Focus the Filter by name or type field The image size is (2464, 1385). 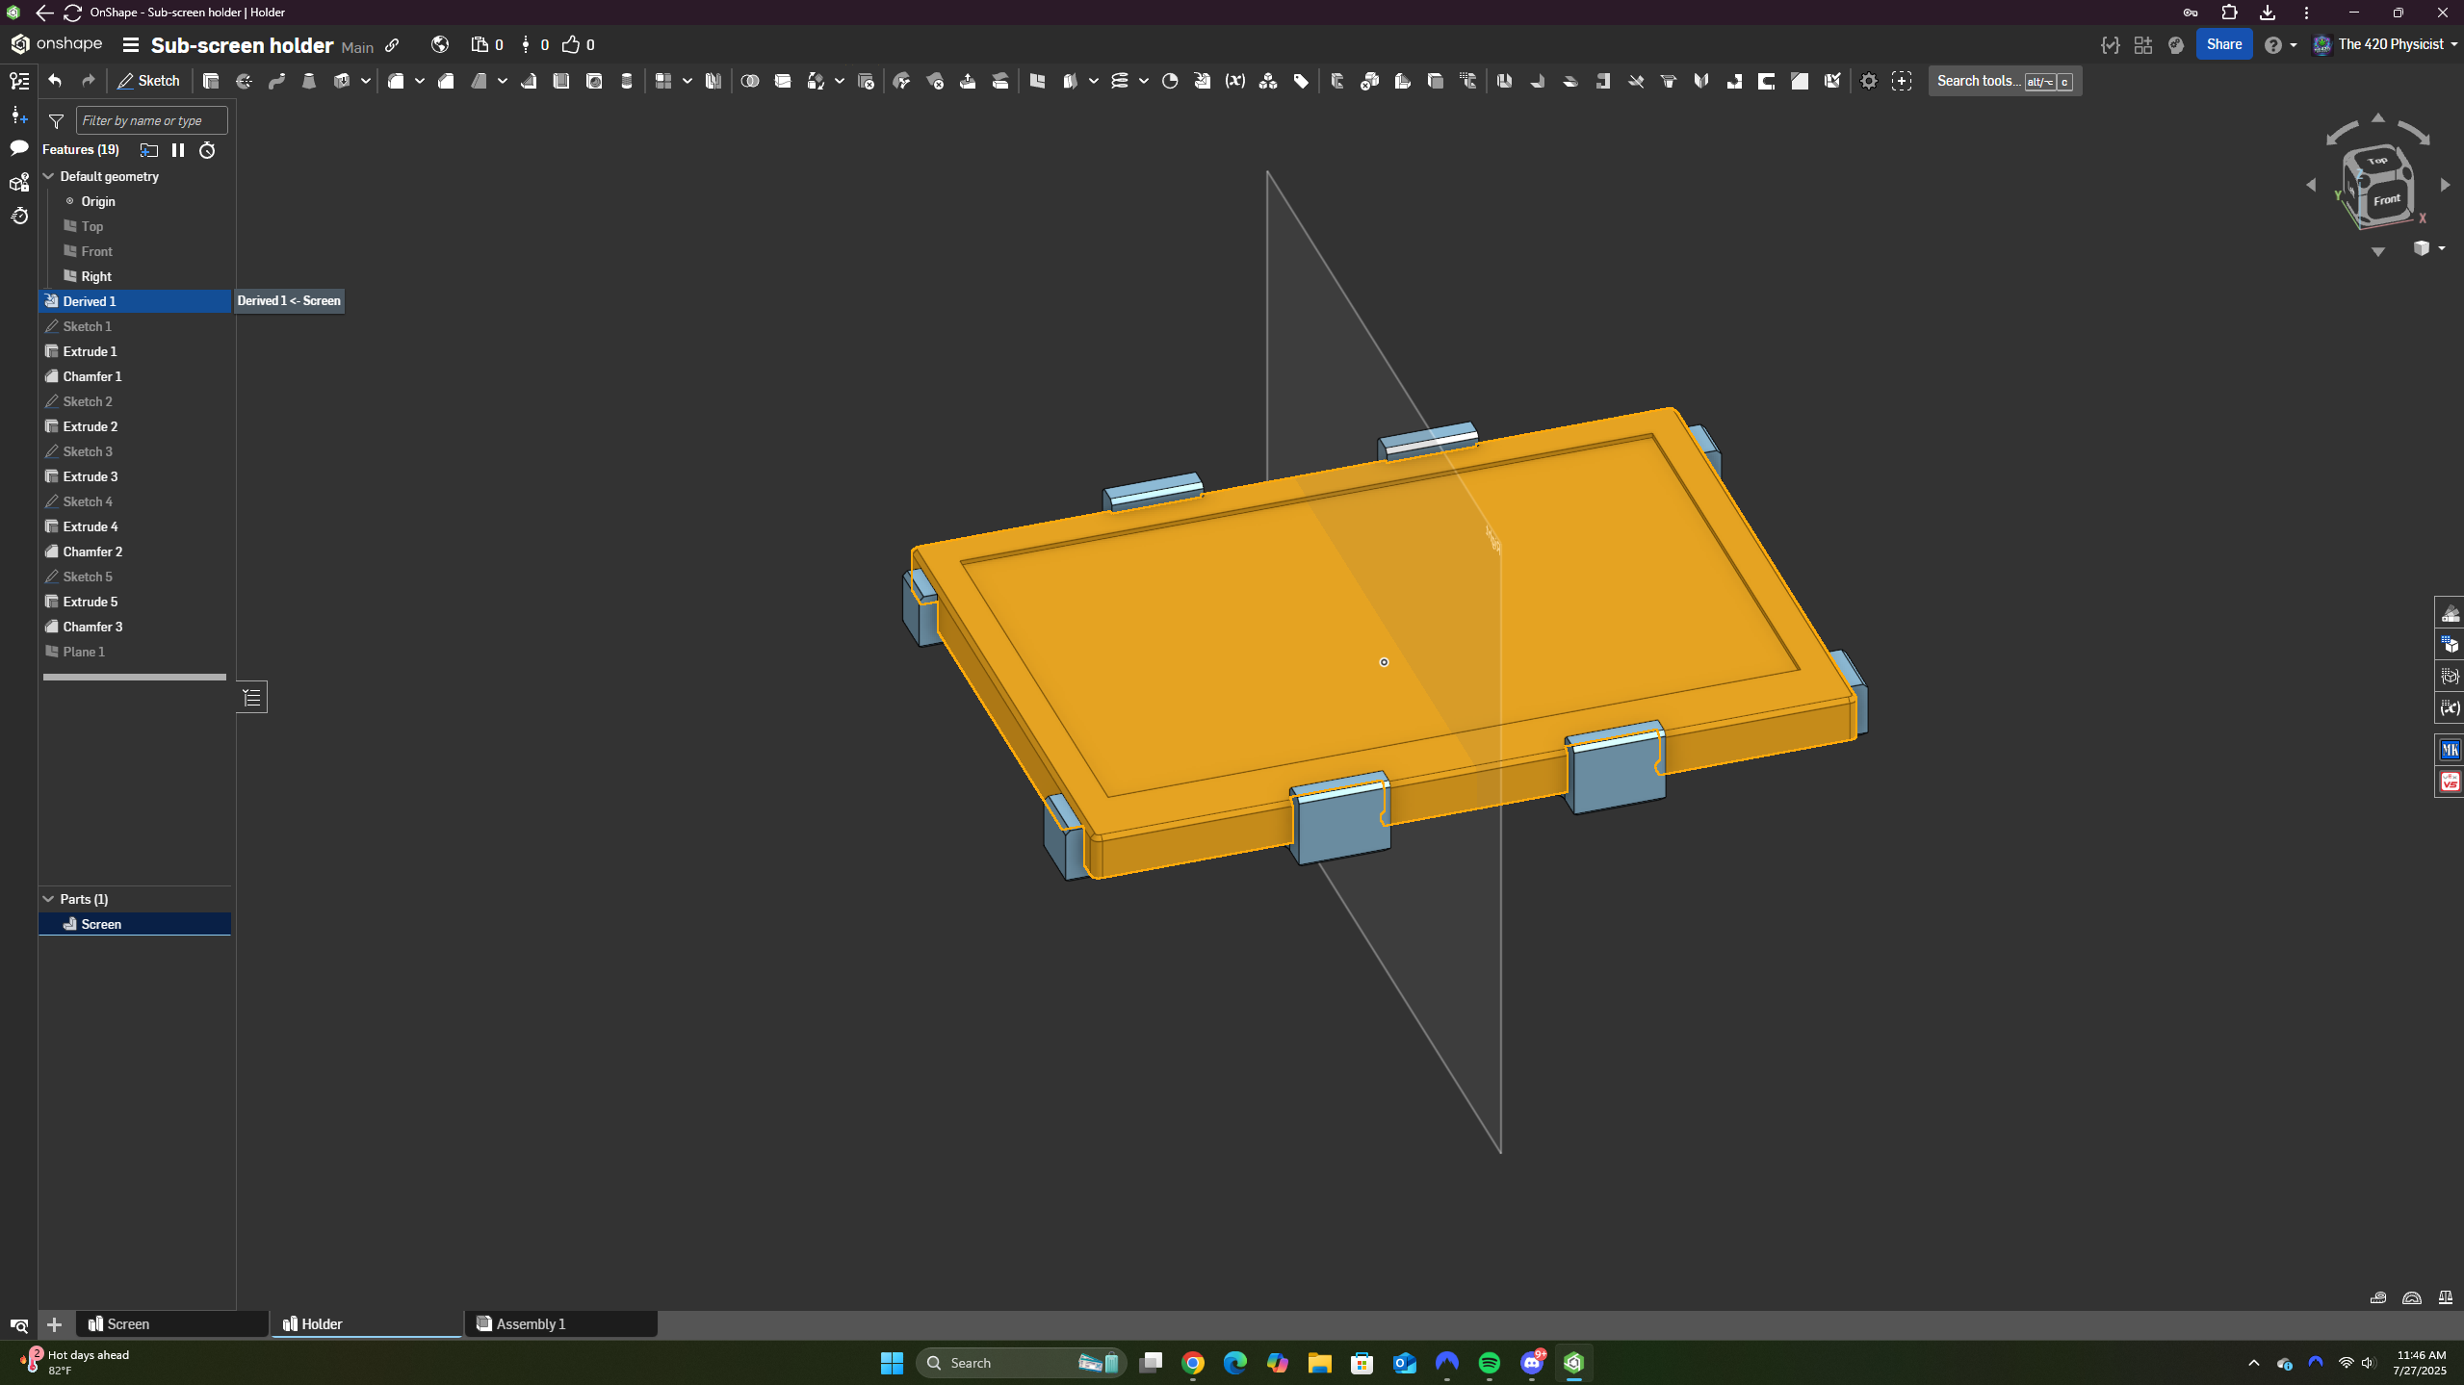click(x=152, y=120)
